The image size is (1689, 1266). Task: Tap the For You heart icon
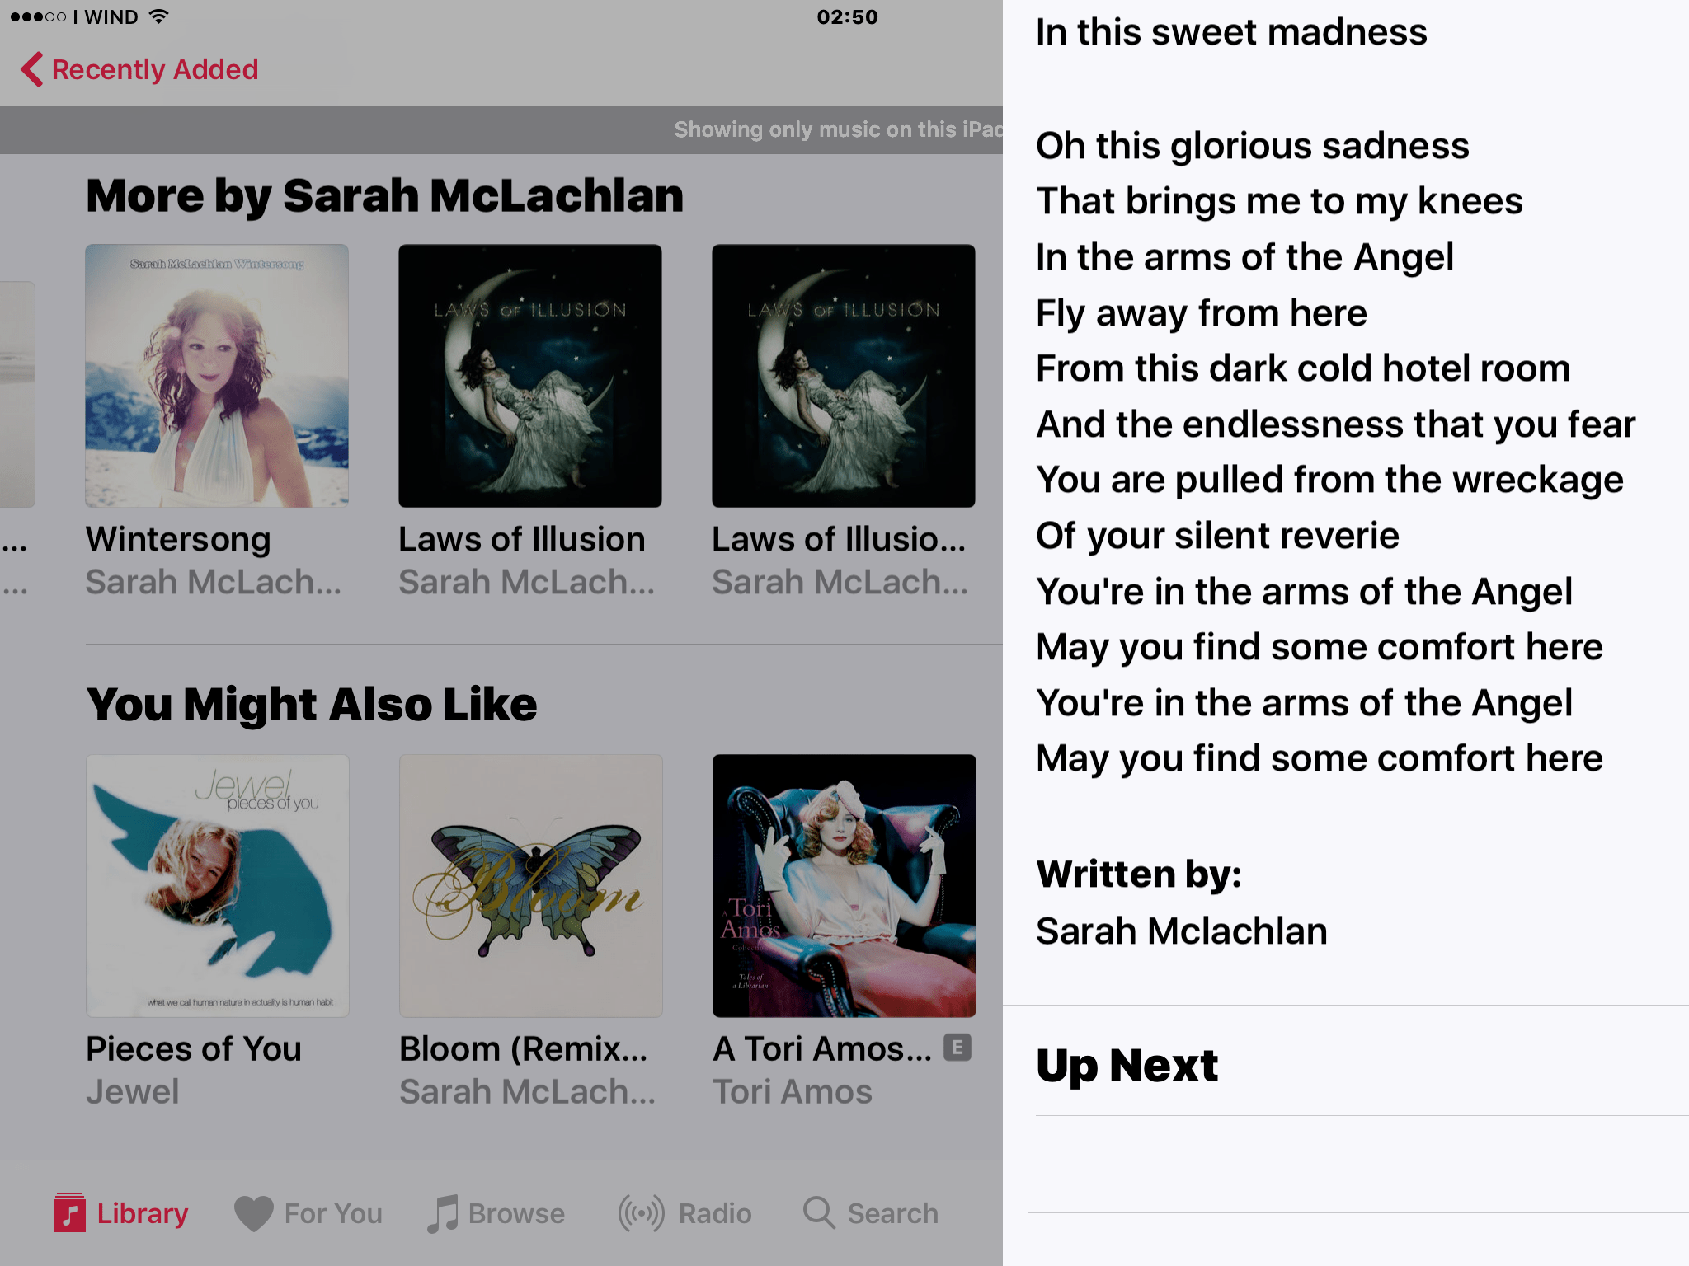253,1213
